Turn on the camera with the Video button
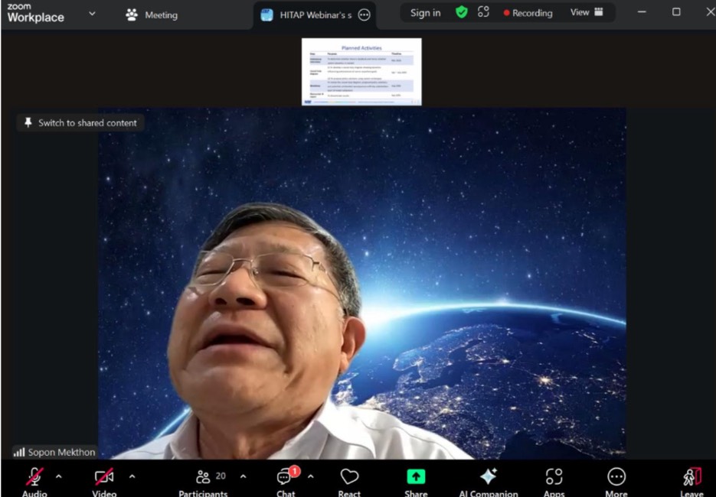Screen dimensions: 716x497 (x=104, y=478)
